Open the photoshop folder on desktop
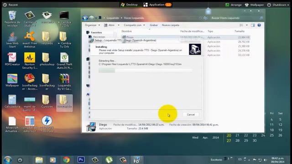 pyautogui.click(x=47, y=59)
